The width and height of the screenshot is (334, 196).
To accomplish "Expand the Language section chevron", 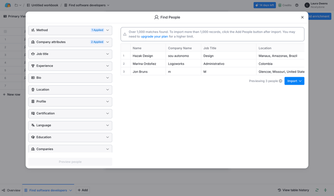I will [x=108, y=126].
